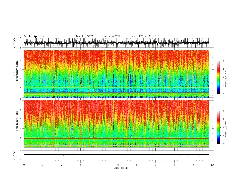Image resolution: width=239 pixels, height=185 pixels.
Task: Click time axis tick label "9"
Action: [193, 165]
